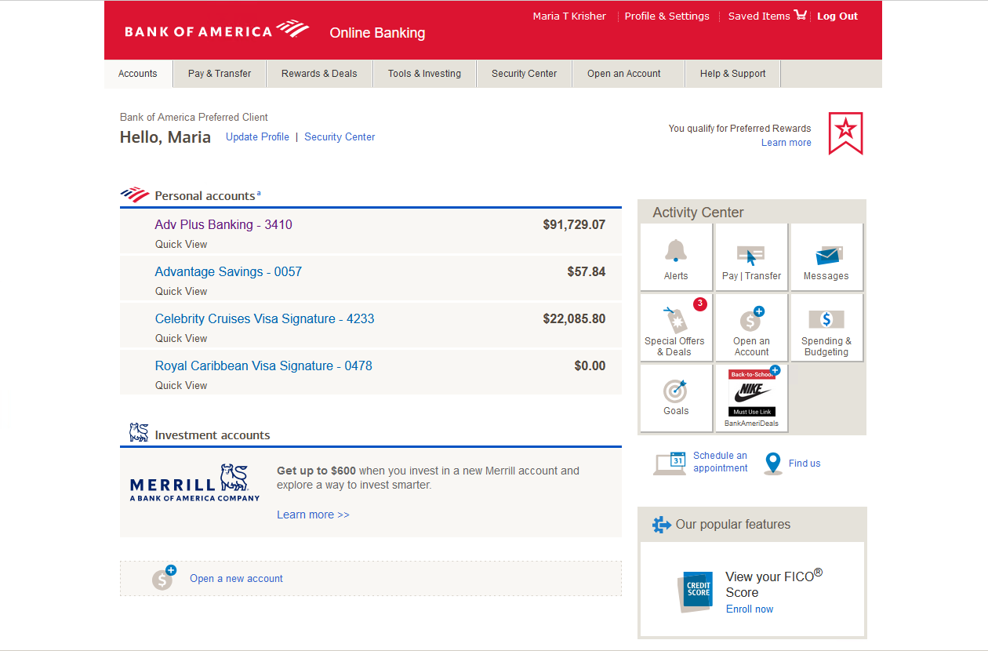
Task: Click the $0.00 balance
Action: (590, 366)
